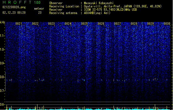Click the time marker 0023
Screen dimensions: 173x110
(x=51, y=24)
